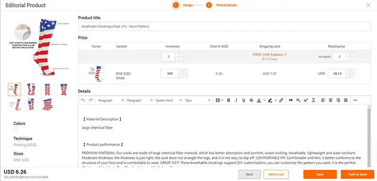Raise the Increase value with up arrow
The image size is (377, 181).
click(350, 55)
